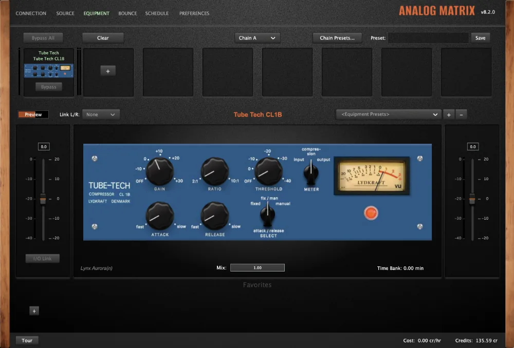Click the Cost: 0.00 cr/hr readout
514x348 pixels.
tap(422, 340)
